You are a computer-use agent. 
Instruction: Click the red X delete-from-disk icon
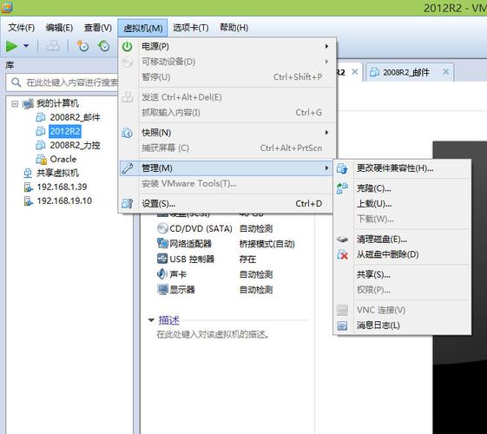pos(342,255)
